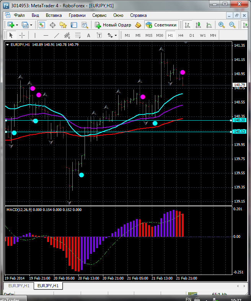Open the Strategy Tester magnifier icon

click(x=85, y=25)
